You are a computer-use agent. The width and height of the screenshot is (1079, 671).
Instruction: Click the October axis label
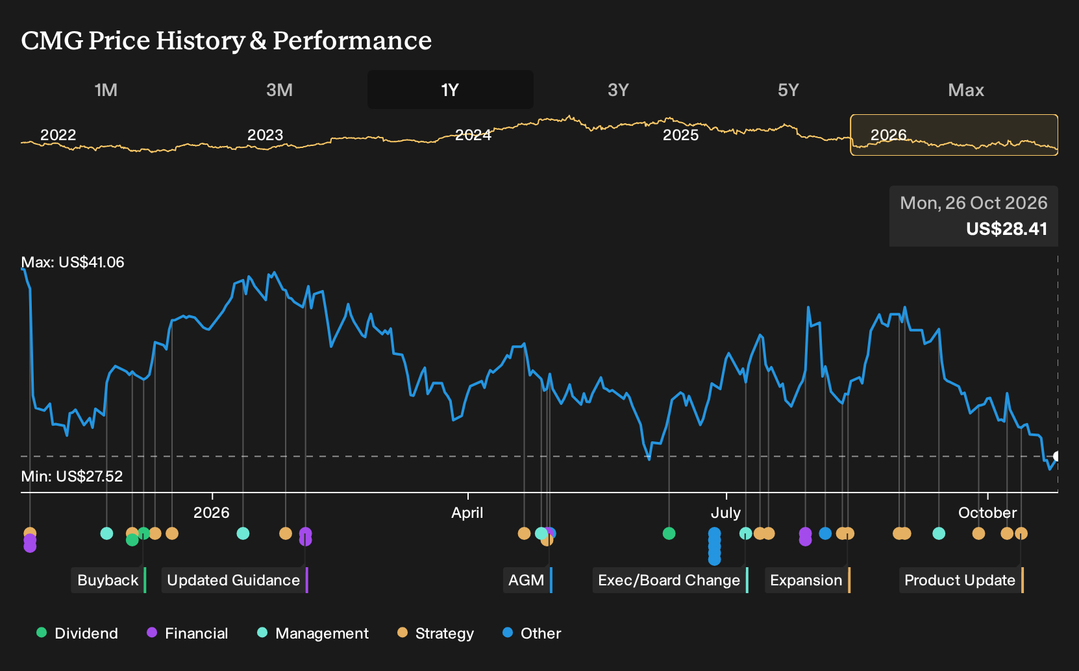[987, 513]
